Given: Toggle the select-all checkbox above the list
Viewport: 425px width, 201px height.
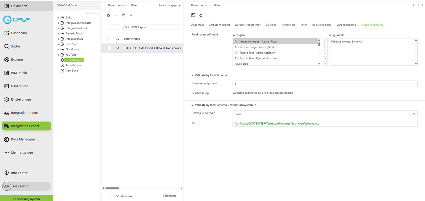Looking at the screenshot, I should (x=109, y=39).
